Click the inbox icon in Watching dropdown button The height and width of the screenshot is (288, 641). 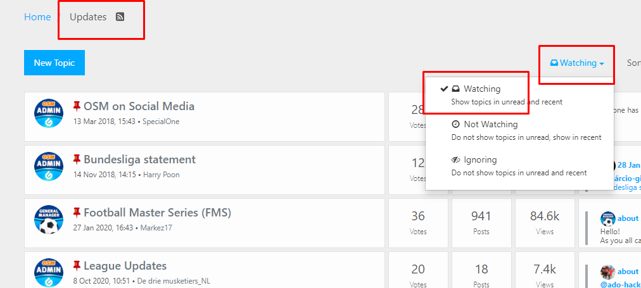554,63
